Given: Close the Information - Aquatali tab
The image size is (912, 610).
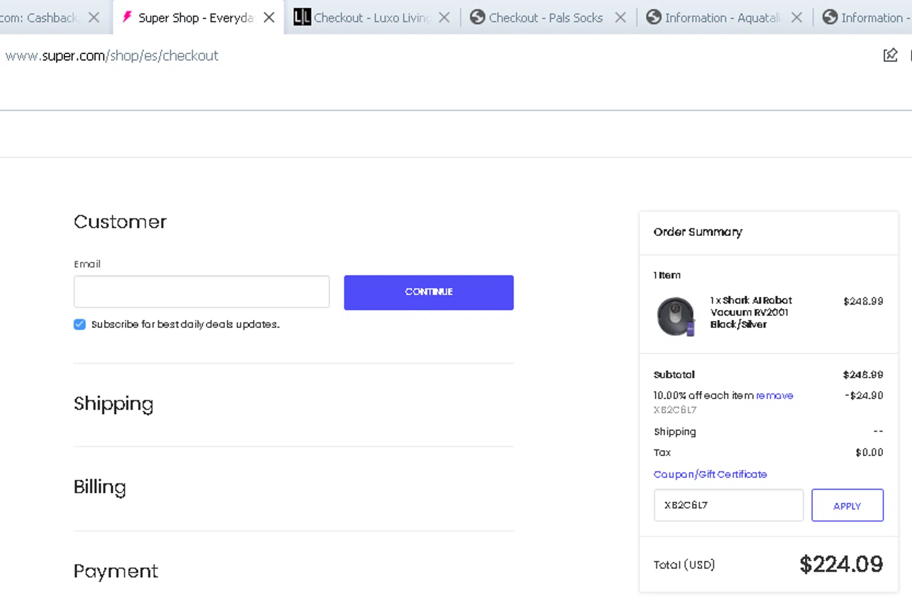Looking at the screenshot, I should [x=796, y=17].
